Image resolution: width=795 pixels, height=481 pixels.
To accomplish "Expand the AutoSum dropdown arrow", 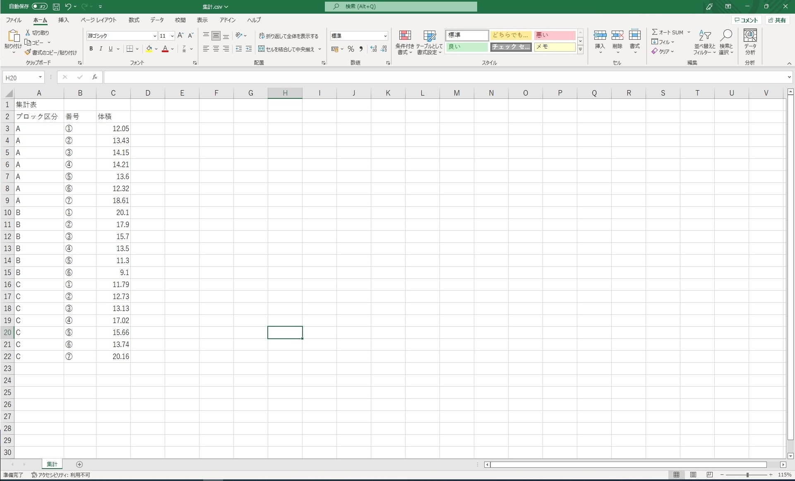I will click(x=689, y=32).
